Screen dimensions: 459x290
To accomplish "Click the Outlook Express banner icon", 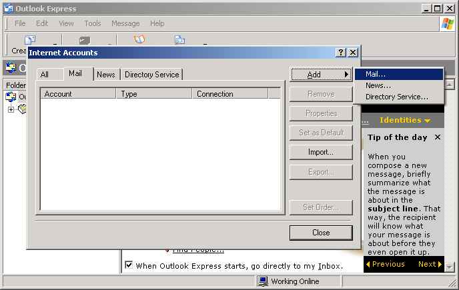I will [x=11, y=67].
